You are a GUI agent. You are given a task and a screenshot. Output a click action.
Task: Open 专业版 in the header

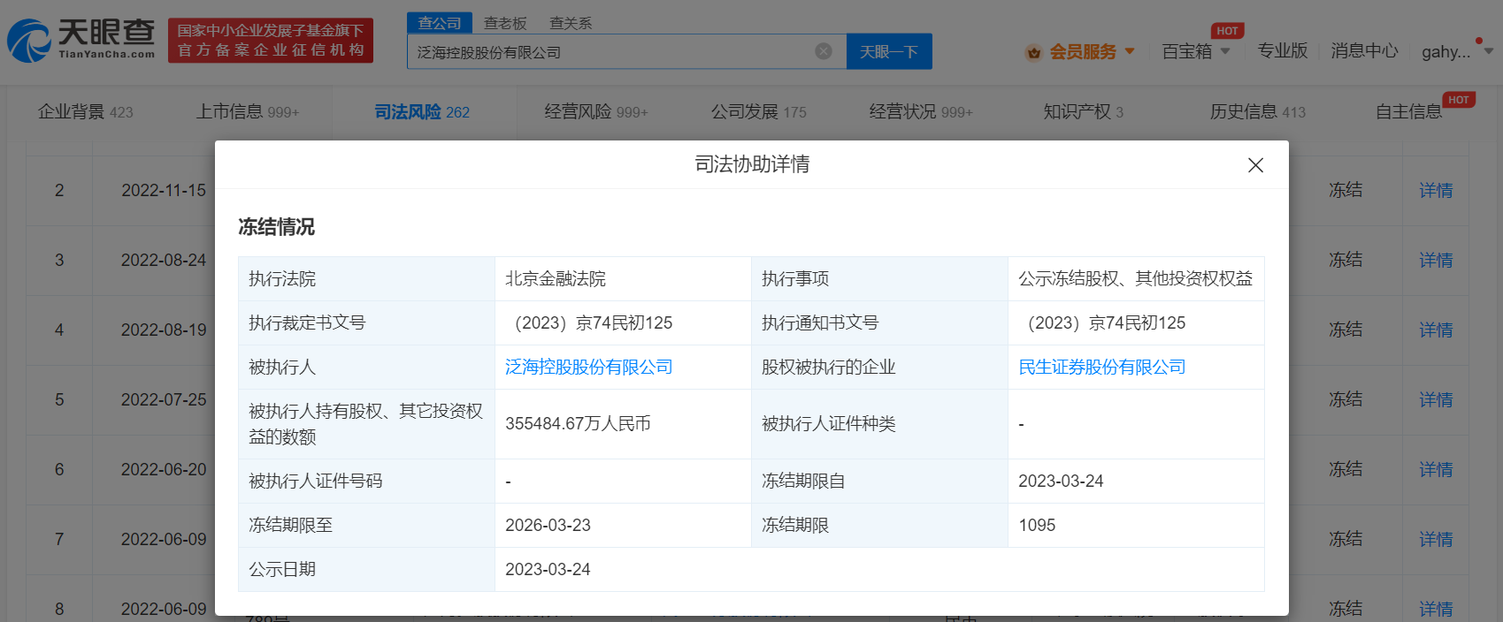(1283, 51)
